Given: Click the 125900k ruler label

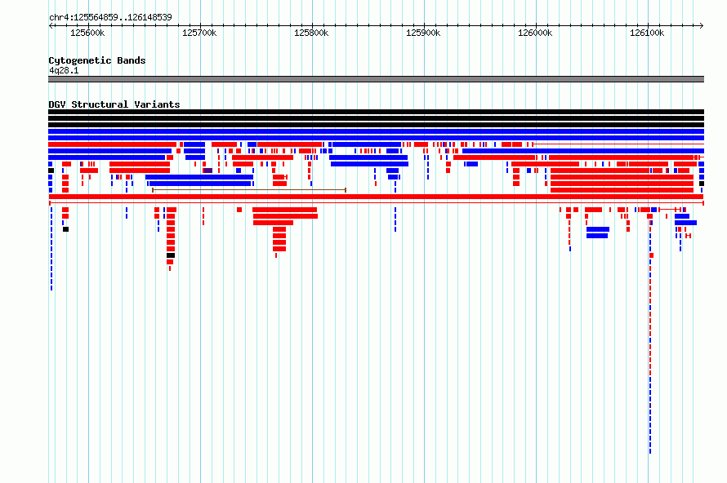Looking at the screenshot, I should 423,33.
